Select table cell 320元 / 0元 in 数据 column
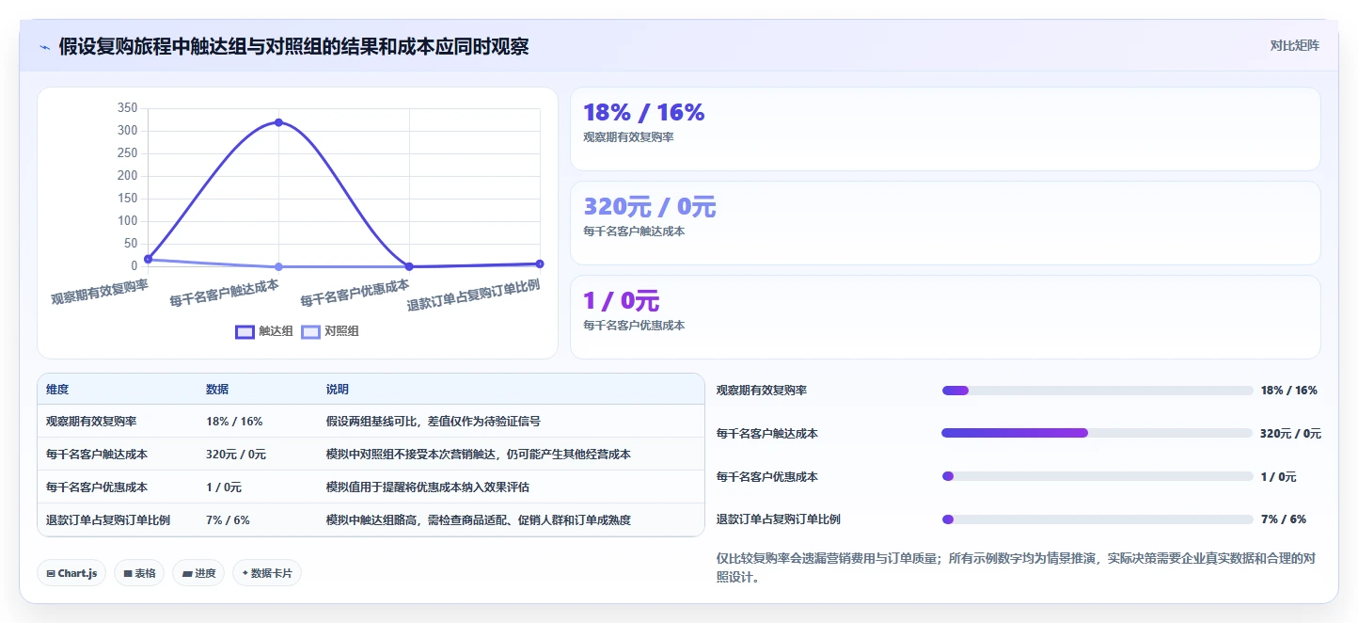This screenshot has height=623, width=1358. pos(236,455)
